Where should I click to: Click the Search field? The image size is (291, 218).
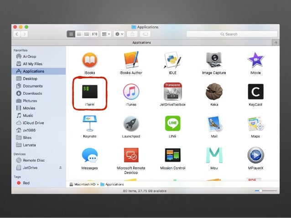(x=232, y=34)
